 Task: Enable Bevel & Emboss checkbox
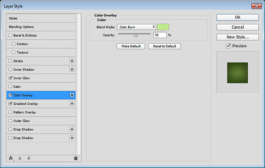(10, 35)
